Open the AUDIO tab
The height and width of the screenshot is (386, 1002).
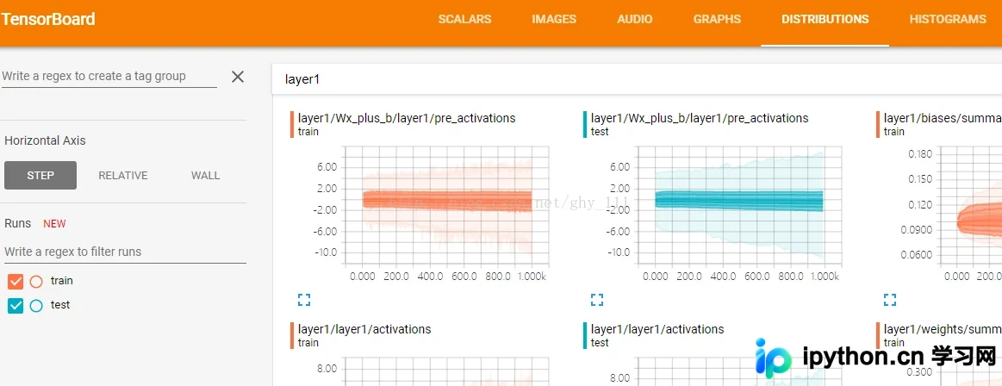pos(635,19)
